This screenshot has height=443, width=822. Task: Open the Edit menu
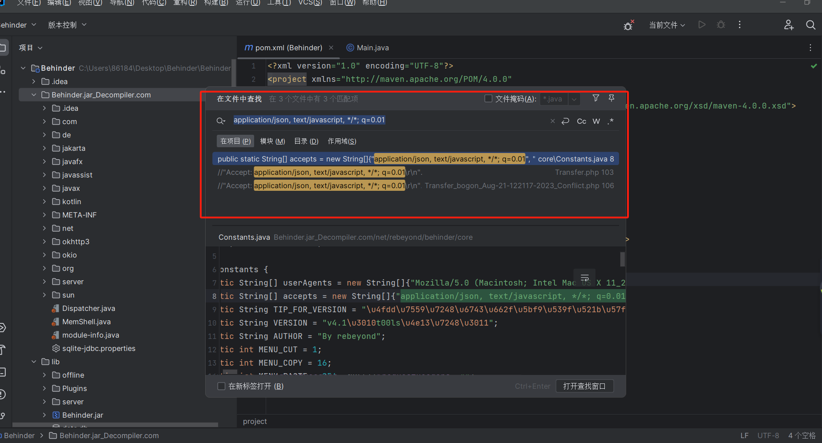point(59,3)
